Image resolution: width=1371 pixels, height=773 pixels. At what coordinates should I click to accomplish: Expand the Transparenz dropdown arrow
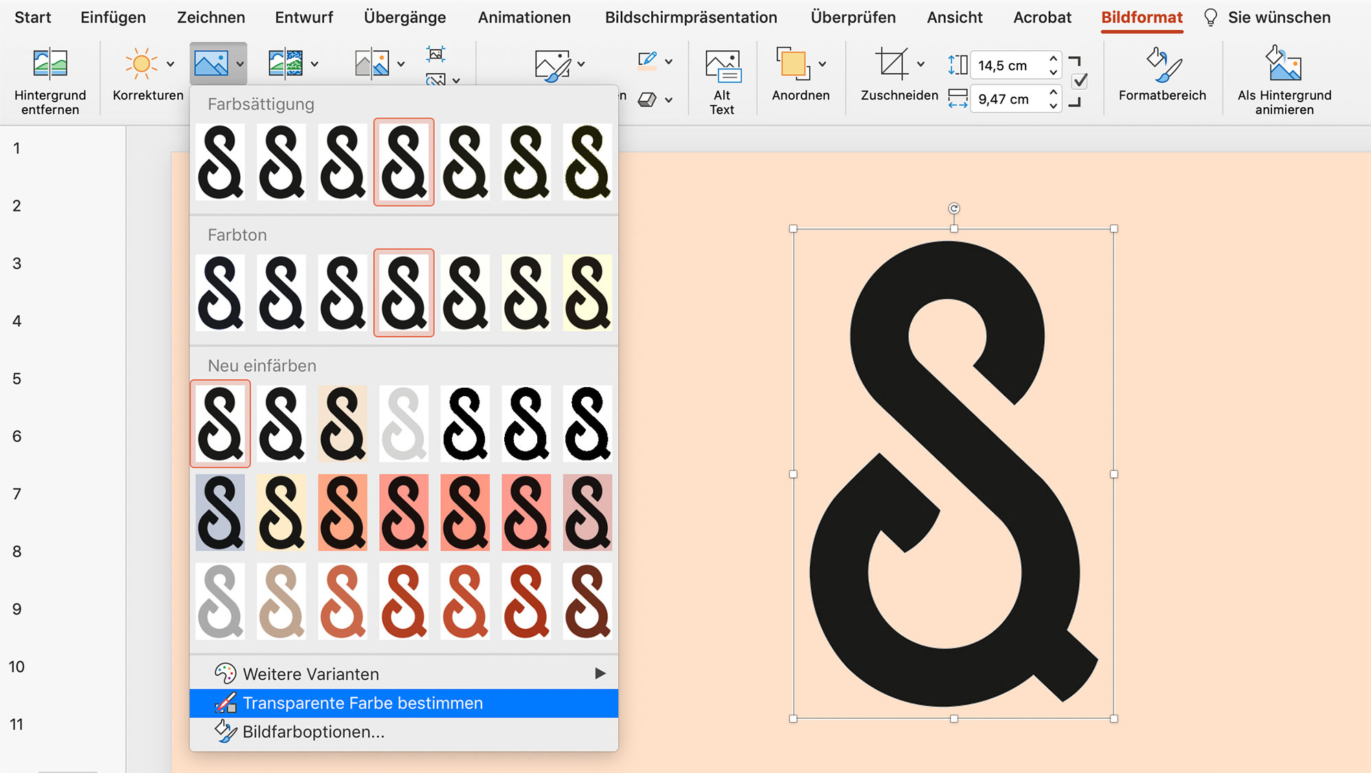tap(401, 64)
